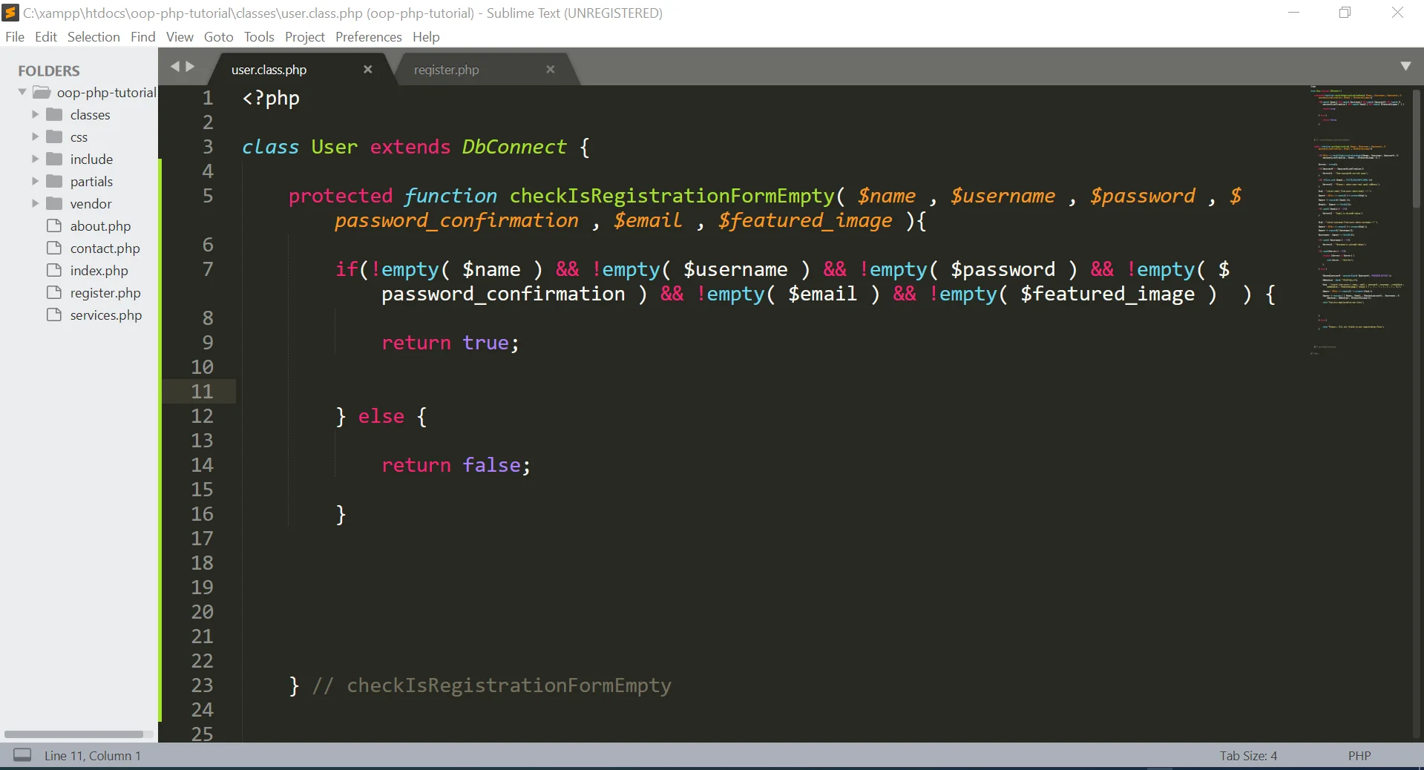Screen dimensions: 1424x770
Task: Switch to the user.class.php tab
Action: click(269, 70)
